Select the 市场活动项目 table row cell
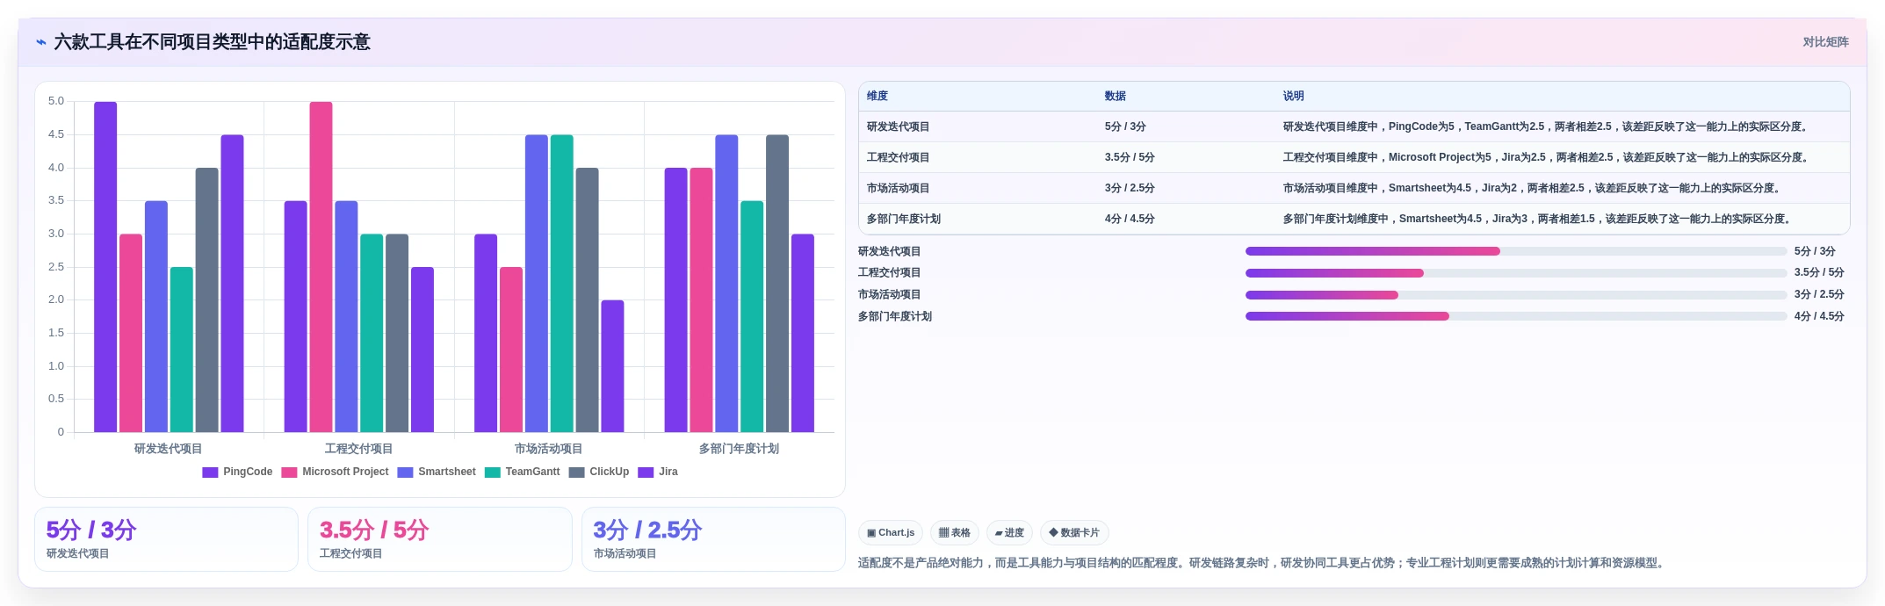This screenshot has width=1885, height=606. [x=899, y=189]
